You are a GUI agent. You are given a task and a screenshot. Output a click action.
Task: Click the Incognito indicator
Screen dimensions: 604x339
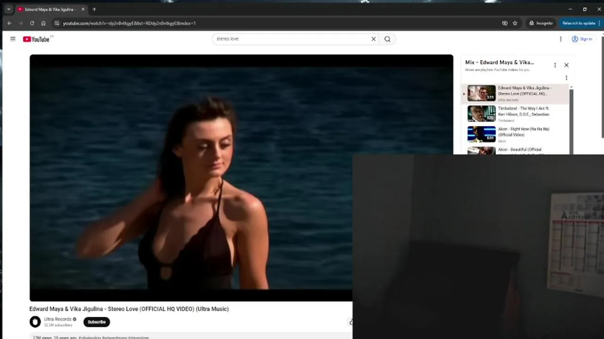(541, 23)
